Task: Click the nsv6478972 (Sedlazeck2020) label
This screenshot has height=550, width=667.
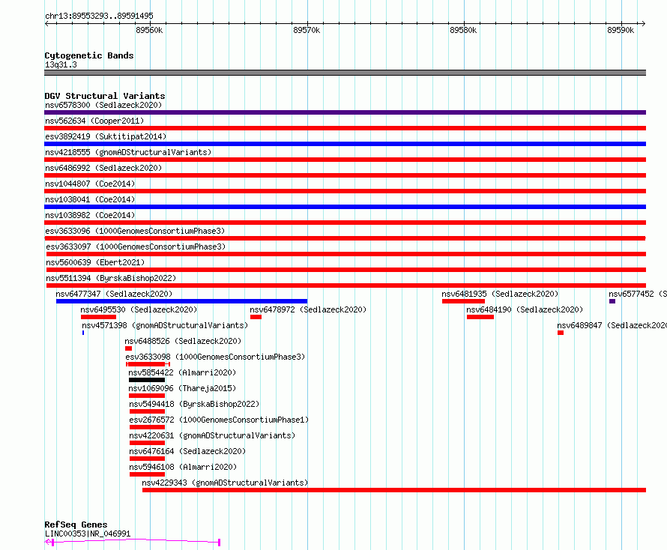Action: 308,309
